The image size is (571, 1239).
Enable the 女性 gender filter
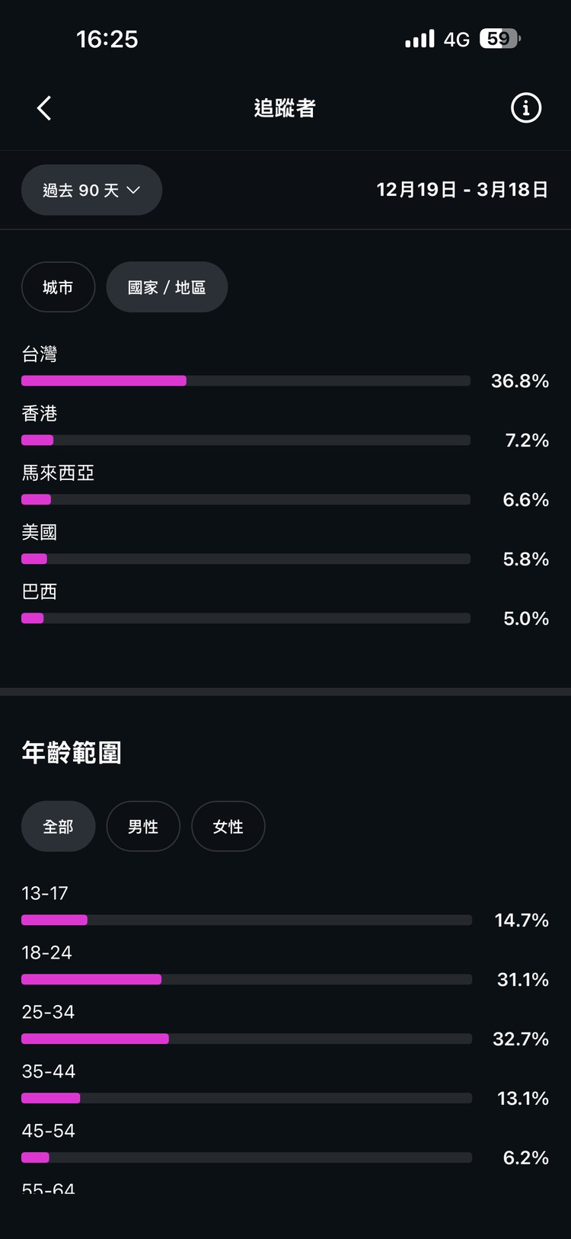click(228, 826)
